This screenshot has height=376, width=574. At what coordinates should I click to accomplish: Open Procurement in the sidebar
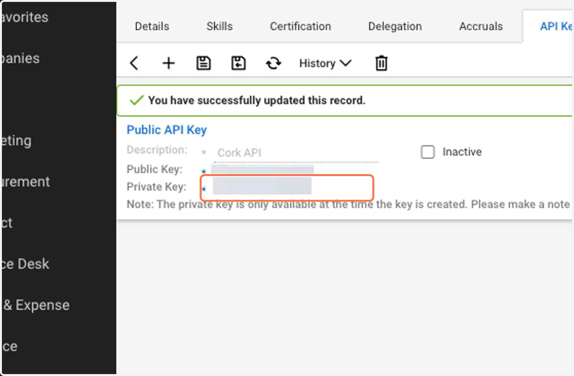tap(25, 182)
